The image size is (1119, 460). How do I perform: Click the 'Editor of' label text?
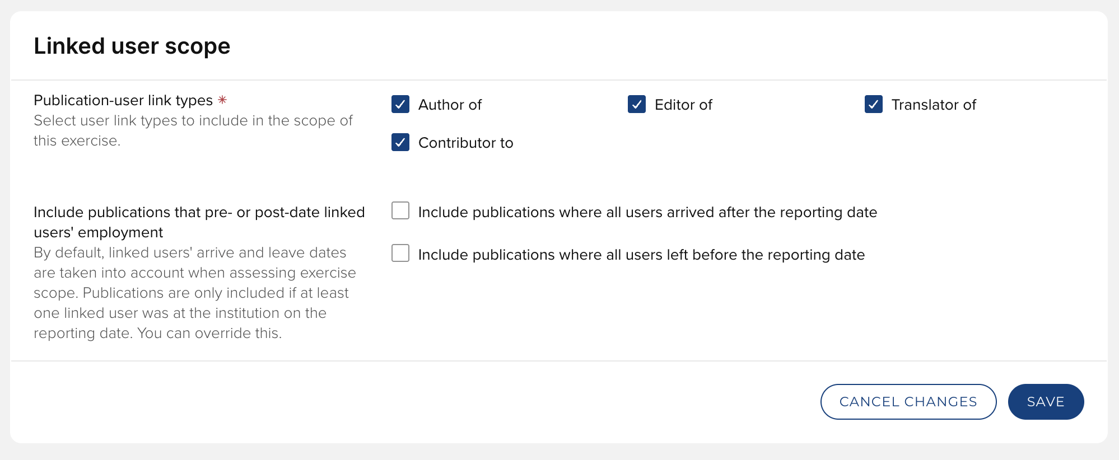(x=683, y=105)
